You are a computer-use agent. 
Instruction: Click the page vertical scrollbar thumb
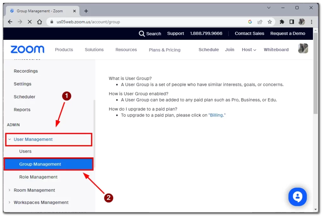pyautogui.click(x=315, y=73)
